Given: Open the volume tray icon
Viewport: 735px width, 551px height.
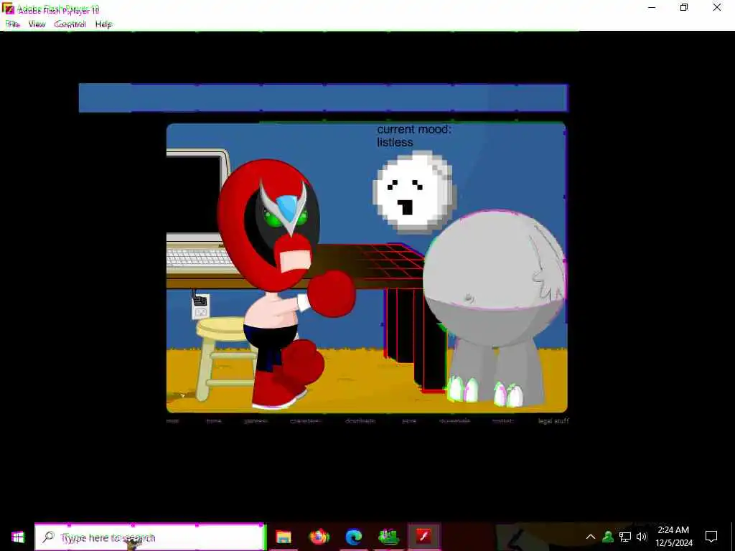Looking at the screenshot, I should click(642, 537).
